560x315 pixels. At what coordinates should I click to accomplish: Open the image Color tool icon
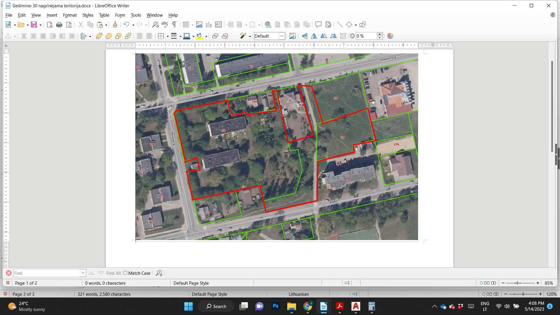[x=390, y=36]
